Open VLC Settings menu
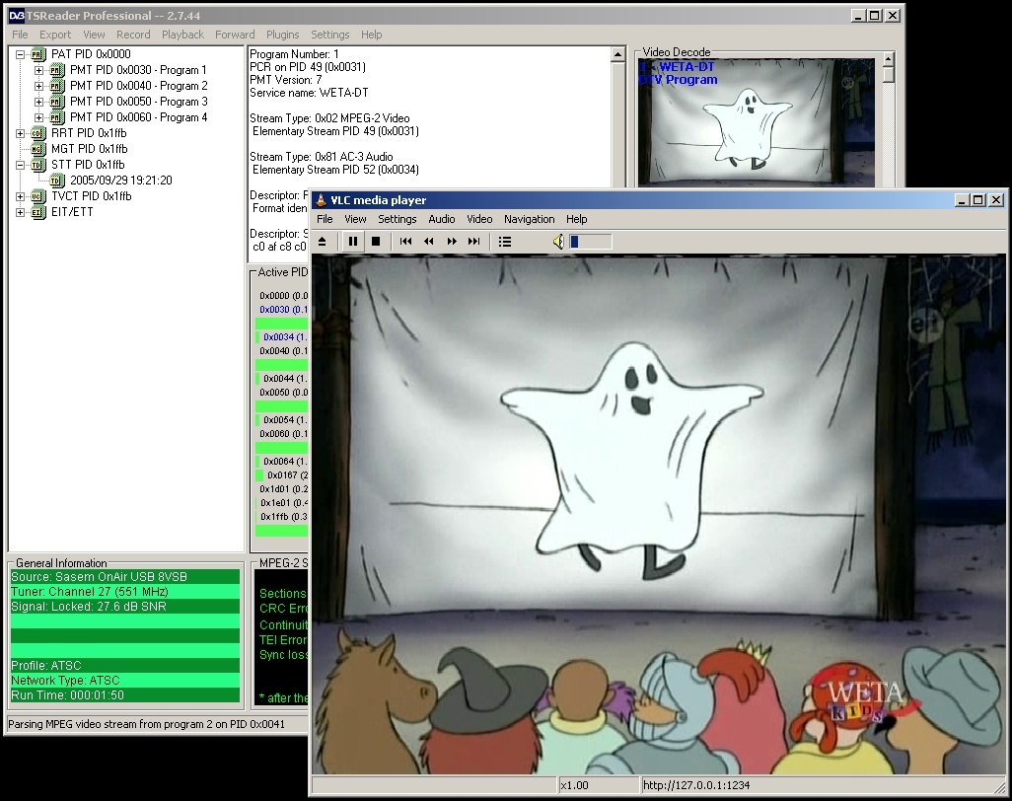The height and width of the screenshot is (801, 1012). tap(397, 219)
